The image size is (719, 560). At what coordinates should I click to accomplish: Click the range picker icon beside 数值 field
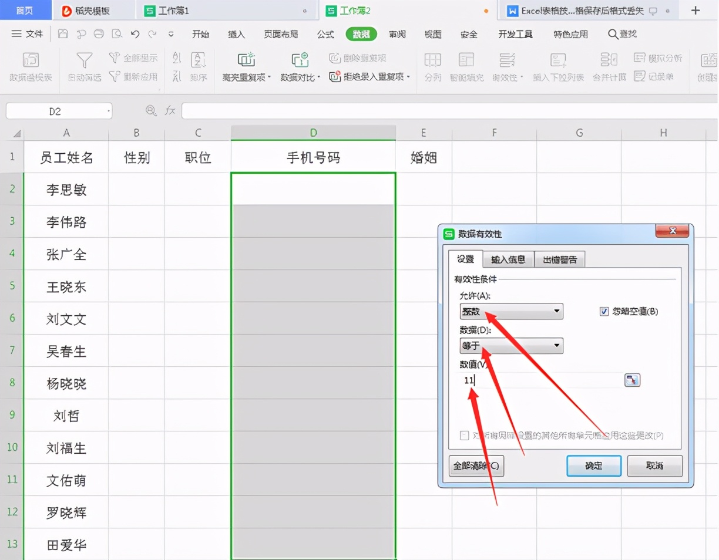pos(632,380)
